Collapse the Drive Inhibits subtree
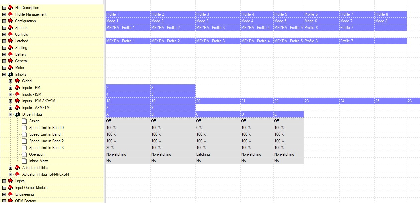This screenshot has height=203, width=420. click(11, 114)
